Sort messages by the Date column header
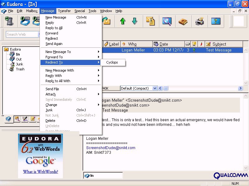This screenshot has width=249, height=186. click(x=169, y=44)
